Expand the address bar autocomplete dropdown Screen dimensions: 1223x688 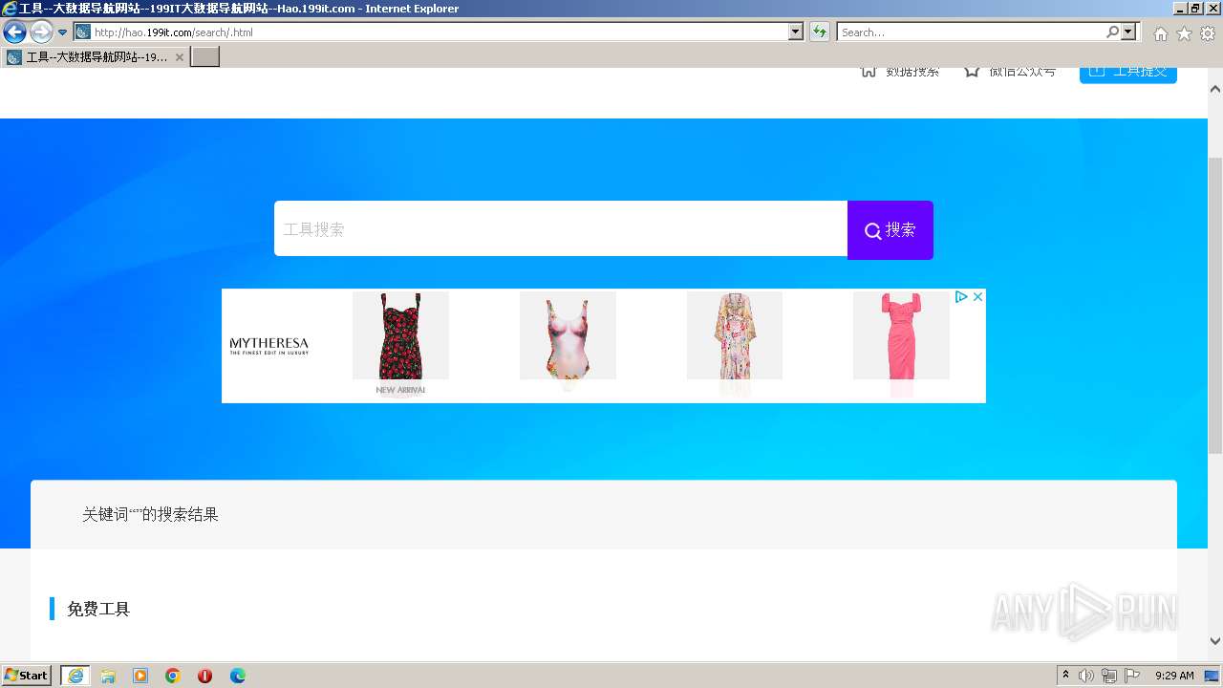pos(796,32)
